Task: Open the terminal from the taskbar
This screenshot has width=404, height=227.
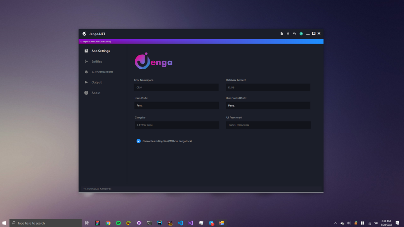Action: 149,223
